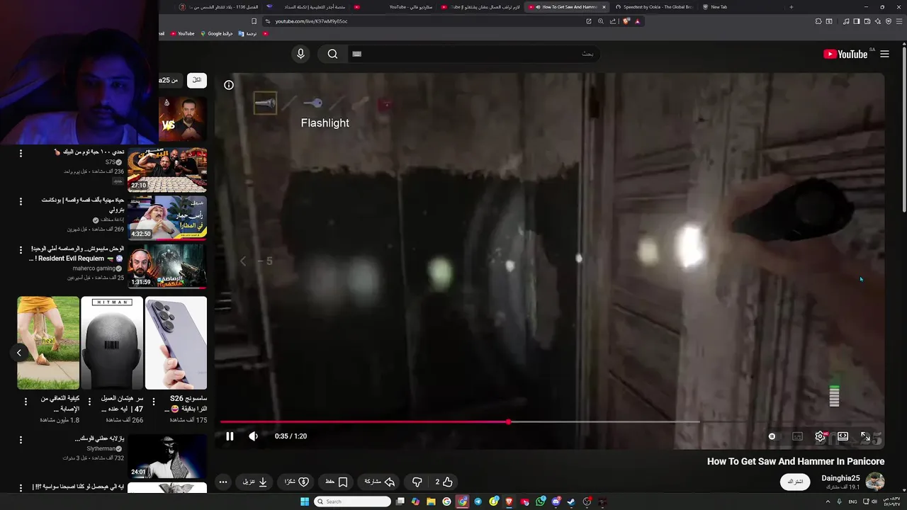Open Dainghia25 channel name link
The width and height of the screenshot is (907, 510).
[x=840, y=478]
